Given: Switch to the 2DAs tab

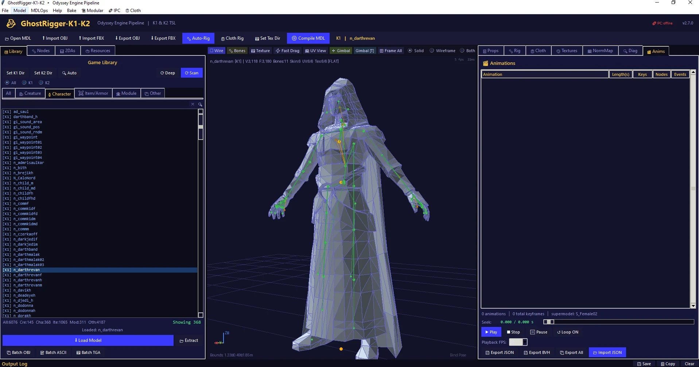Looking at the screenshot, I should click(x=68, y=51).
